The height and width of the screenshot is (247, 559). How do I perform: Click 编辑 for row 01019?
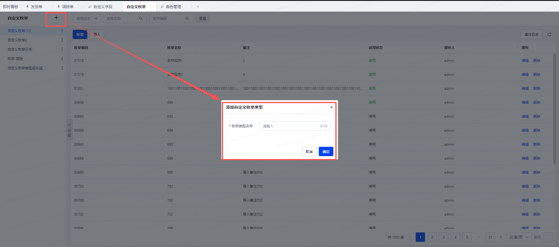pos(525,75)
